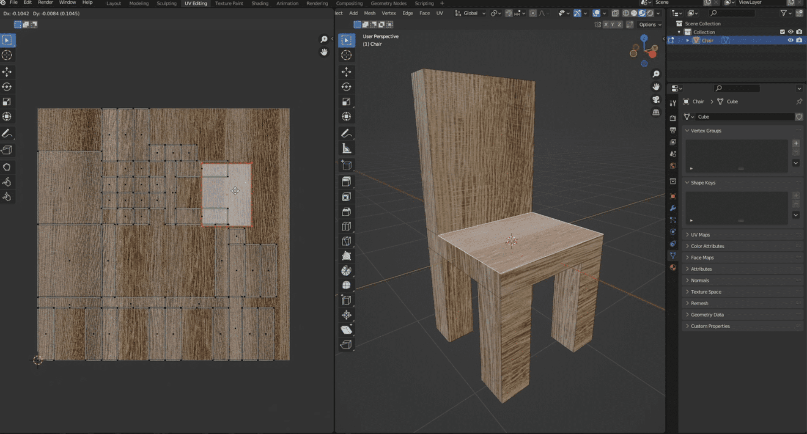Switch to the Shading workspace tab
The width and height of the screenshot is (807, 434).
pyautogui.click(x=260, y=3)
